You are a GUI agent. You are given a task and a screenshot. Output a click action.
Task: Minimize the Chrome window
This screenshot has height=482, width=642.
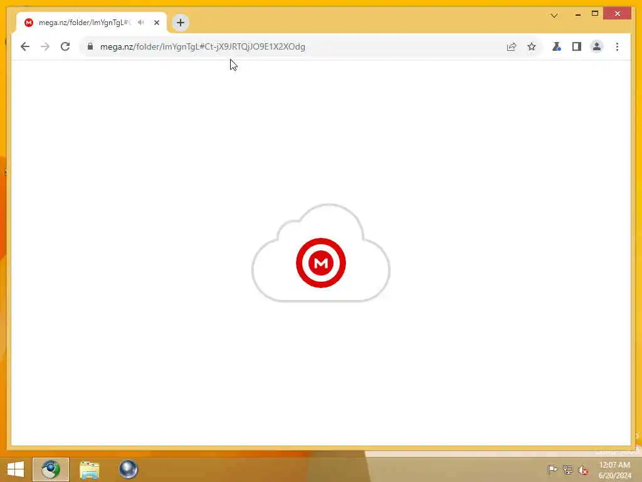pos(577,14)
